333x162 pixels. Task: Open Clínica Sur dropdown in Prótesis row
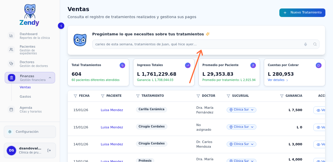pyautogui.click(x=242, y=161)
